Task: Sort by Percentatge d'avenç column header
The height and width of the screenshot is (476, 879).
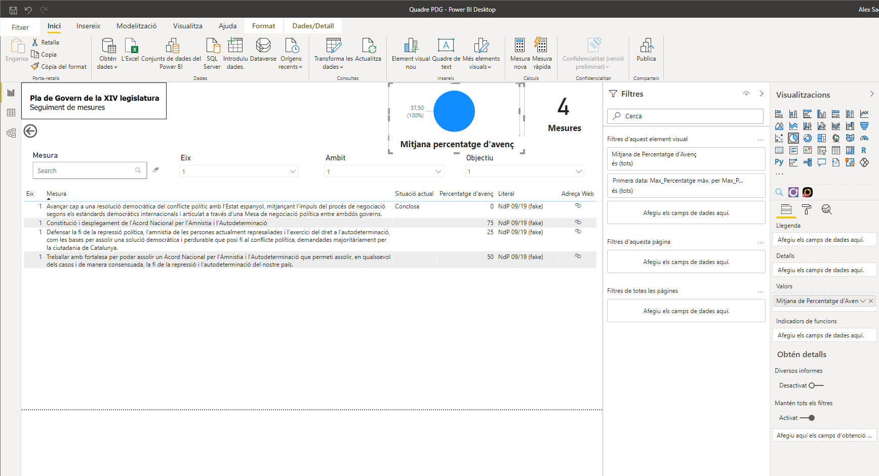Action: [x=466, y=194]
